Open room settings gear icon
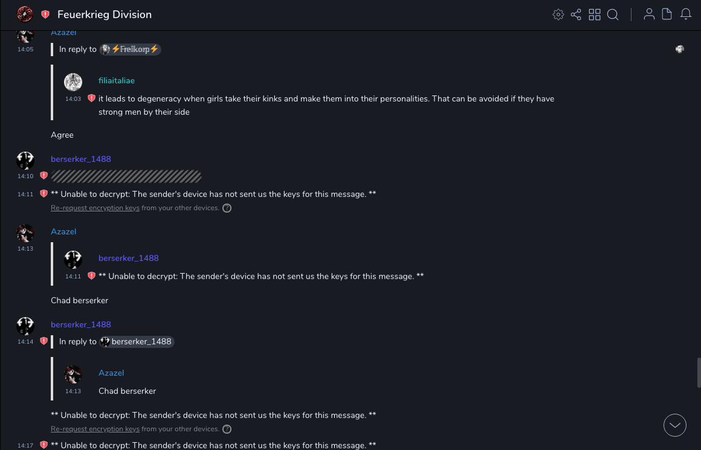The height and width of the screenshot is (450, 701). click(x=558, y=14)
